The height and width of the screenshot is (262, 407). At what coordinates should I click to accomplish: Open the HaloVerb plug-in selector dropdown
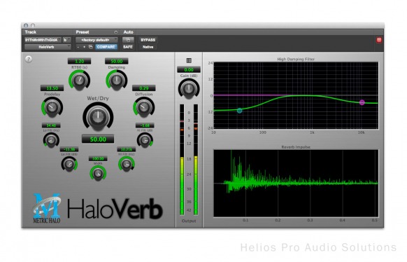(x=48, y=47)
